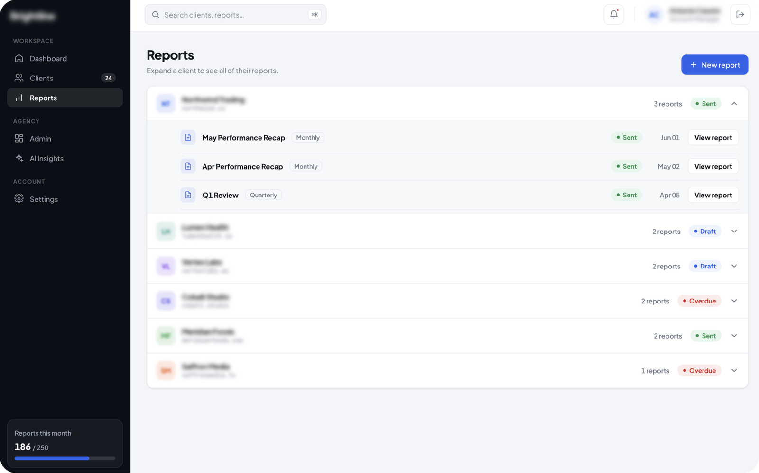Open Settings in sidebar
This screenshot has height=473, width=759.
pos(65,199)
